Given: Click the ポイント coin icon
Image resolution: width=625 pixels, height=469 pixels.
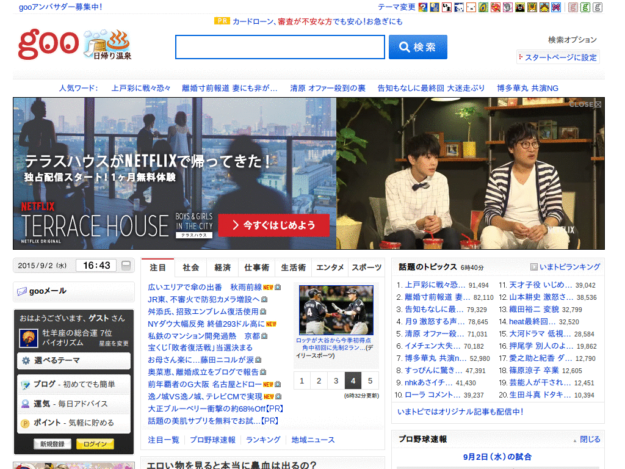Looking at the screenshot, I should pos(25,424).
